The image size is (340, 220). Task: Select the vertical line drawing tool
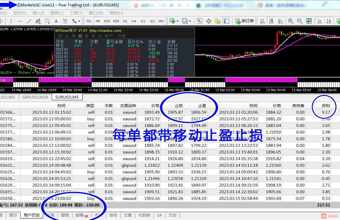[11, 21]
